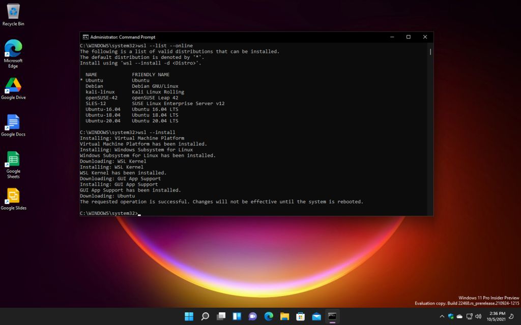Open the Recycle Bin desktop icon

[13, 12]
